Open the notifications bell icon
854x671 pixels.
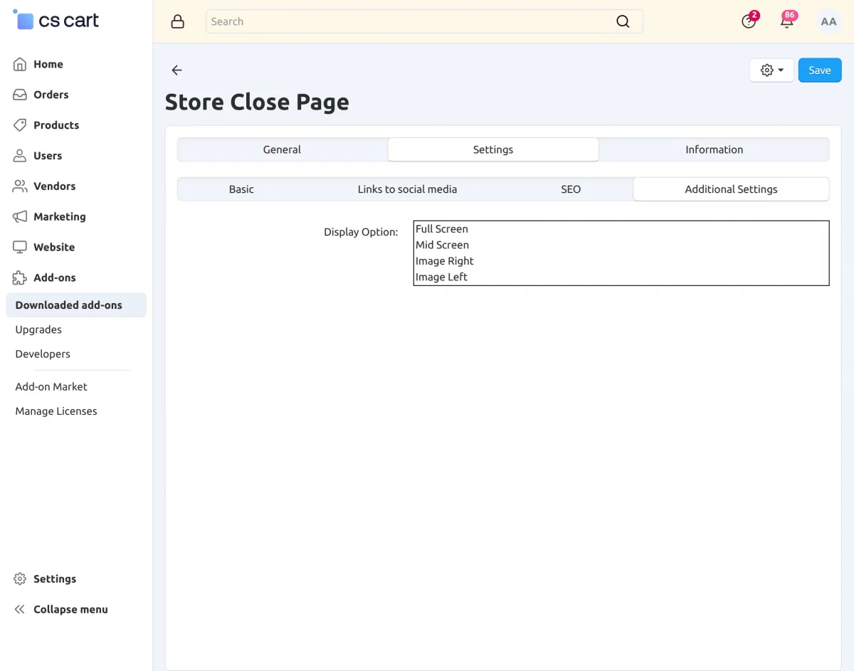point(787,21)
